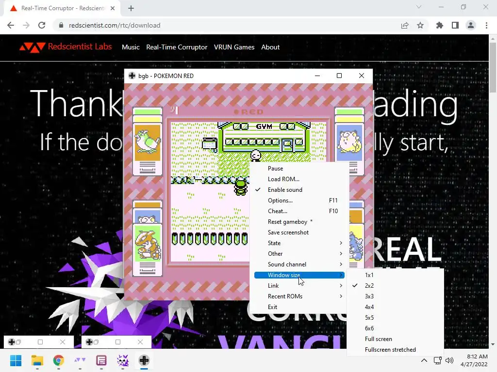
Task: Open a new browser tab with the plus
Action: click(x=131, y=8)
